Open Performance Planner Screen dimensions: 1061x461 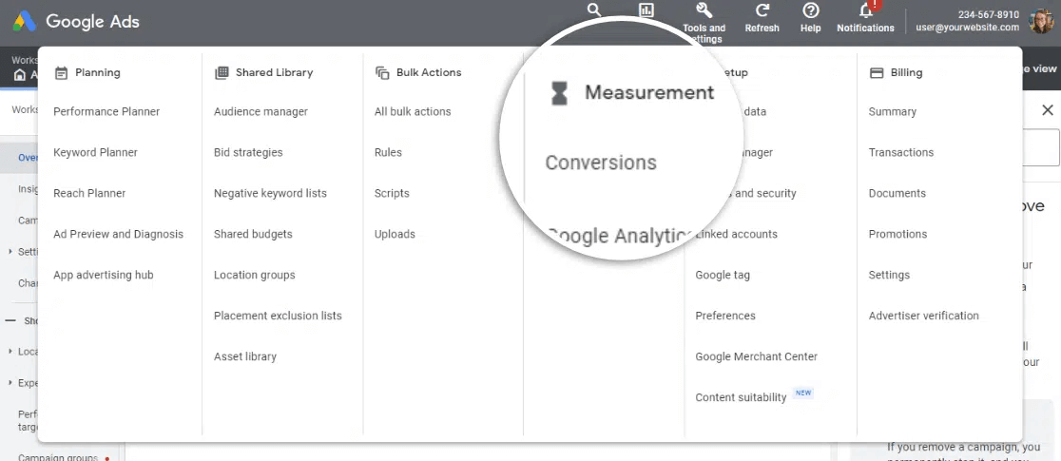click(106, 111)
